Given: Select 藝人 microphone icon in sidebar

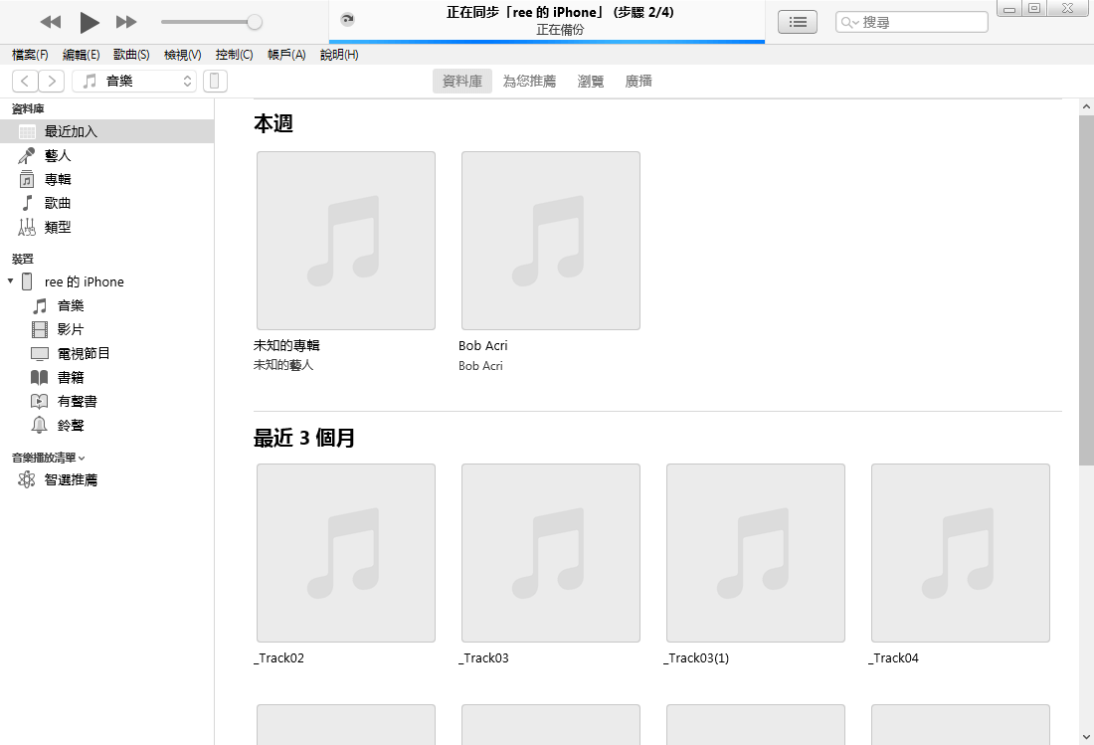Looking at the screenshot, I should pos(27,155).
